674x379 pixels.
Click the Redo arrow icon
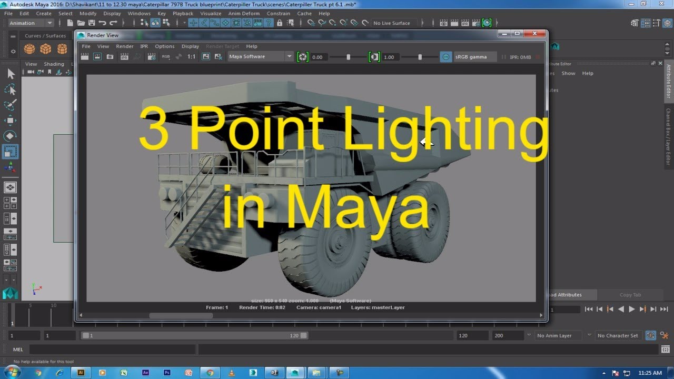[x=113, y=23]
